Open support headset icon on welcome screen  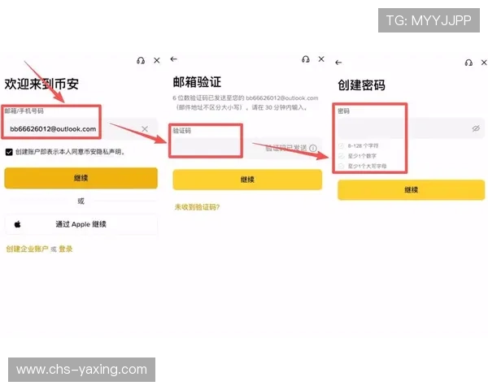click(x=141, y=60)
